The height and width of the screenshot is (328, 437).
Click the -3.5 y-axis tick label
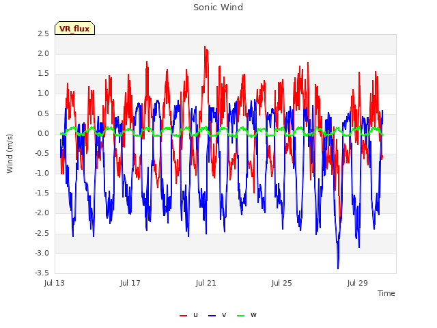(42, 273)
